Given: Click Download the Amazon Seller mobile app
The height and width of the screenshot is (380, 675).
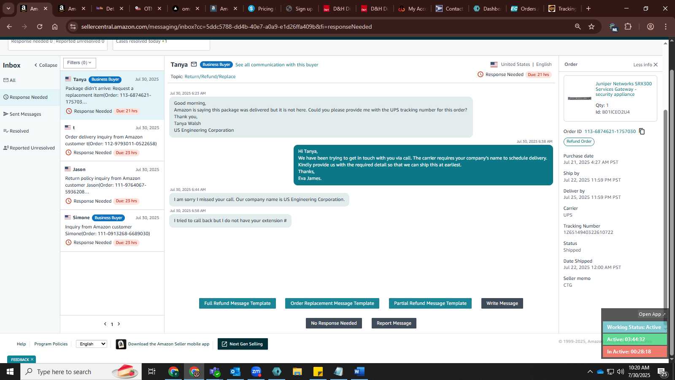Looking at the screenshot, I should coord(169,344).
